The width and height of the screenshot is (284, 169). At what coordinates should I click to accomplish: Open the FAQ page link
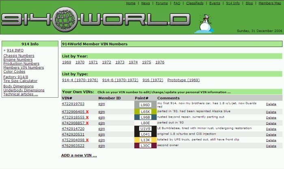177,3
